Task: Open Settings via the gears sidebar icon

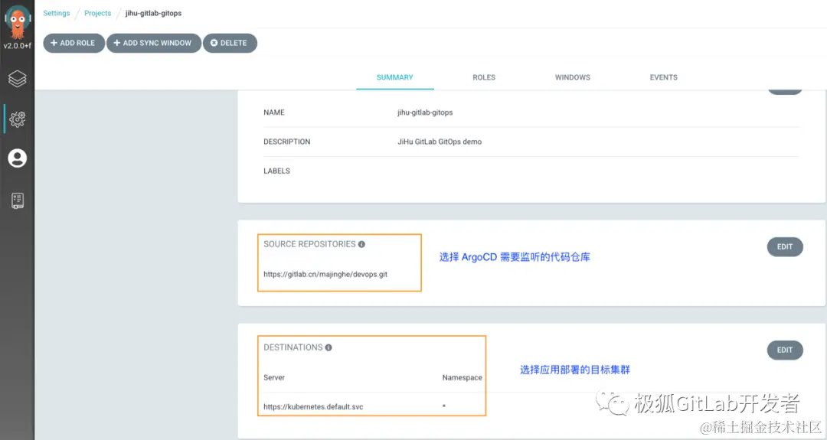Action: [x=18, y=119]
